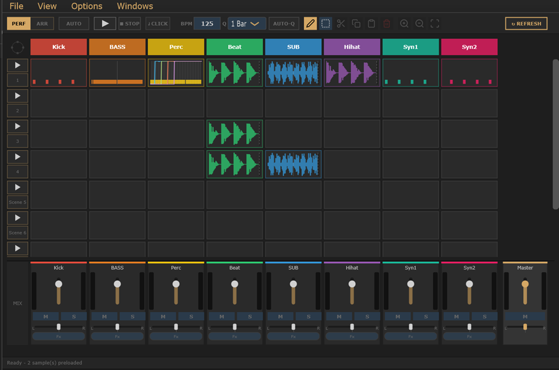This screenshot has width=559, height=370.
Task: Click the 'Ready - 2 sample(s) preloaded' status
Action: coord(45,363)
